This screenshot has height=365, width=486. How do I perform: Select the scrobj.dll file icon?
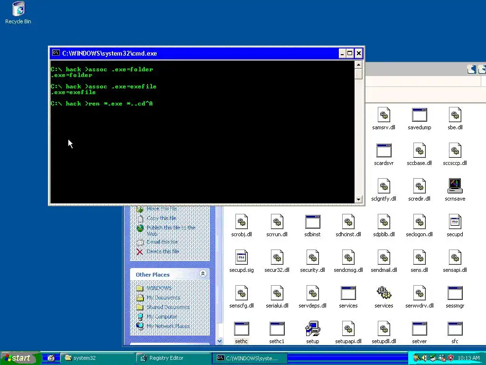tap(242, 222)
